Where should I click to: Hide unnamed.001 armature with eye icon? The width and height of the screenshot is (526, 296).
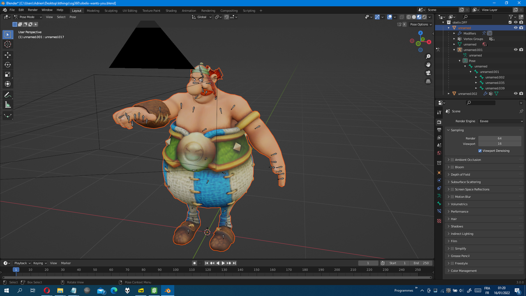(x=516, y=50)
